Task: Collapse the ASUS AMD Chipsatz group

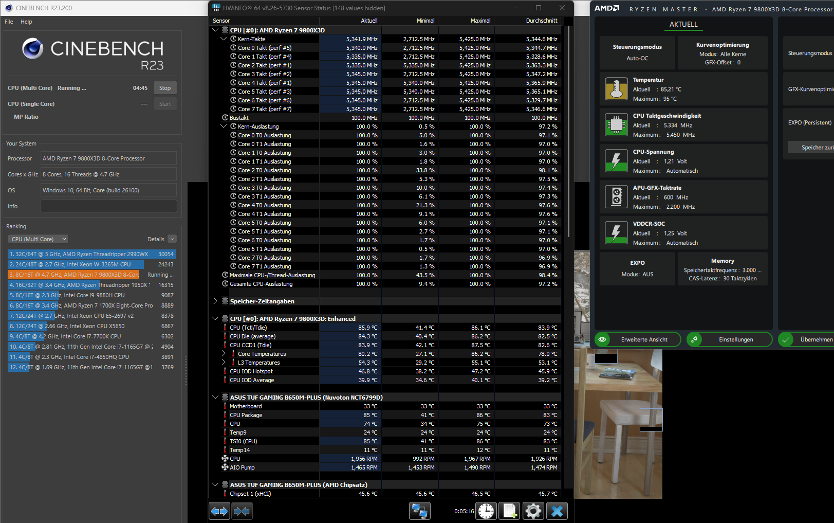Action: click(215, 485)
